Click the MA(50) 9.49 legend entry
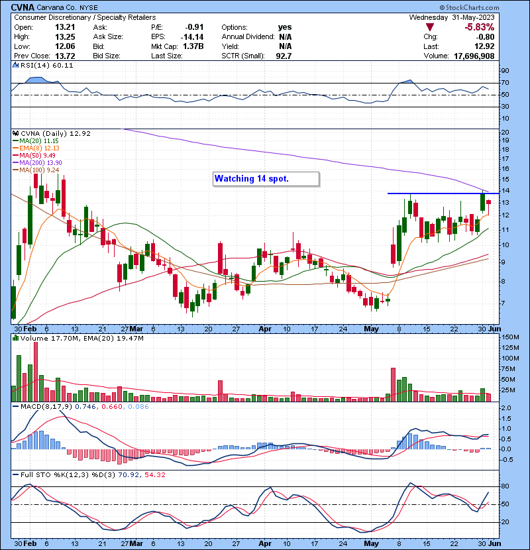This screenshot has width=530, height=550. 34,155
